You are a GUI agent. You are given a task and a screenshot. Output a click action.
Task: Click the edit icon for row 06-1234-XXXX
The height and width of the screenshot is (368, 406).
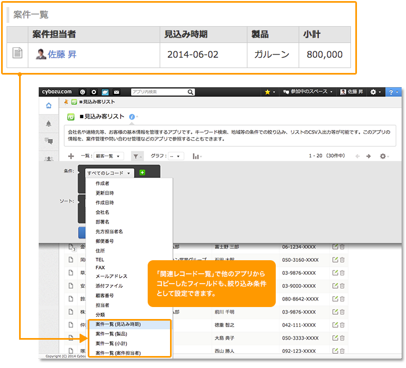pos(335,247)
